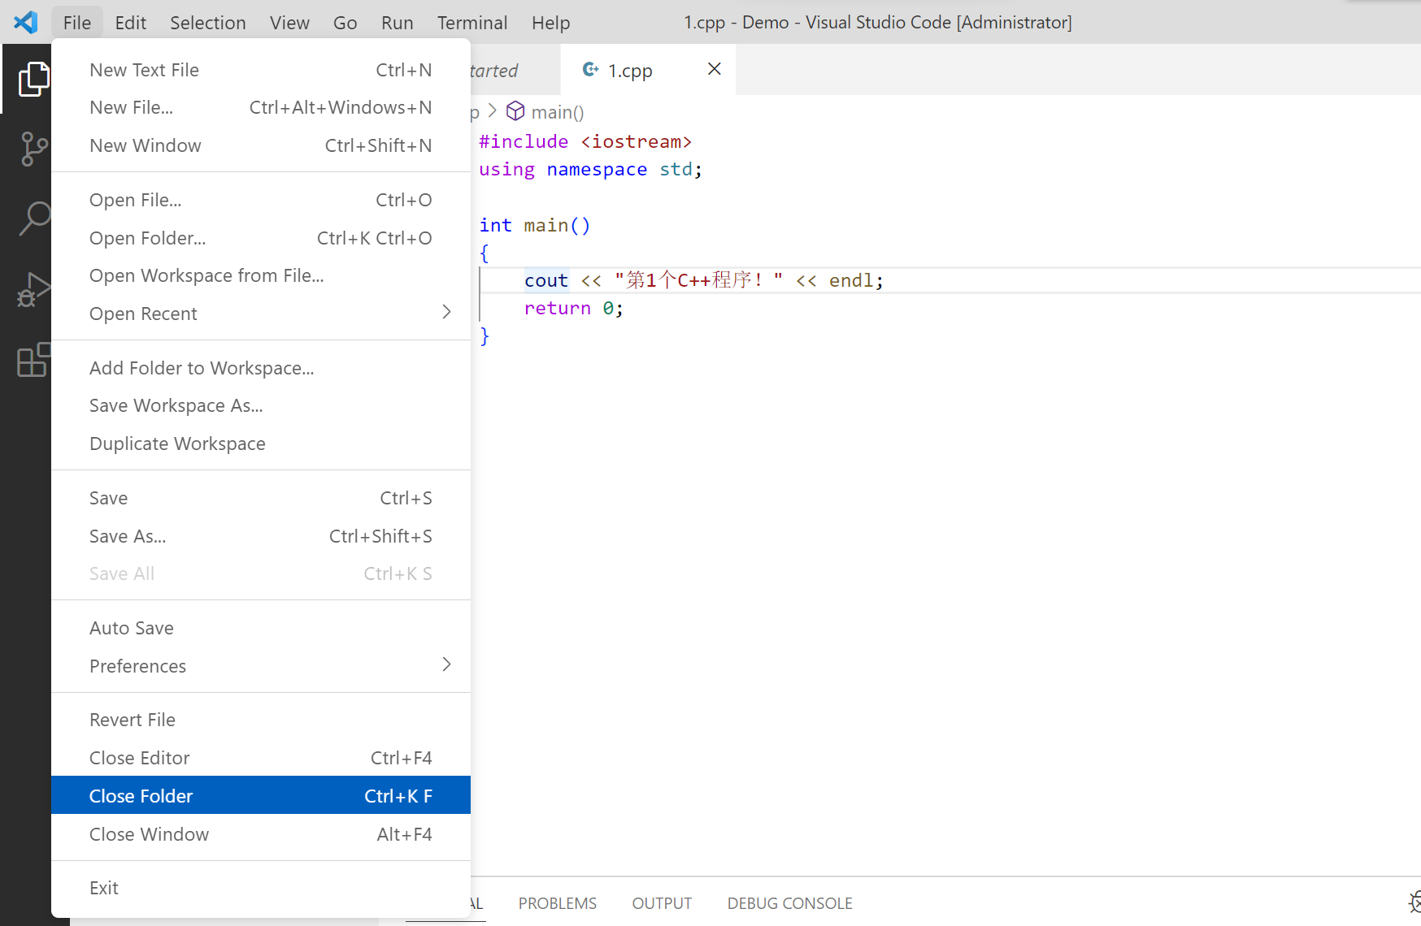Click Save As... in the File menu
Image resolution: width=1421 pixels, height=926 pixels.
tap(261, 536)
